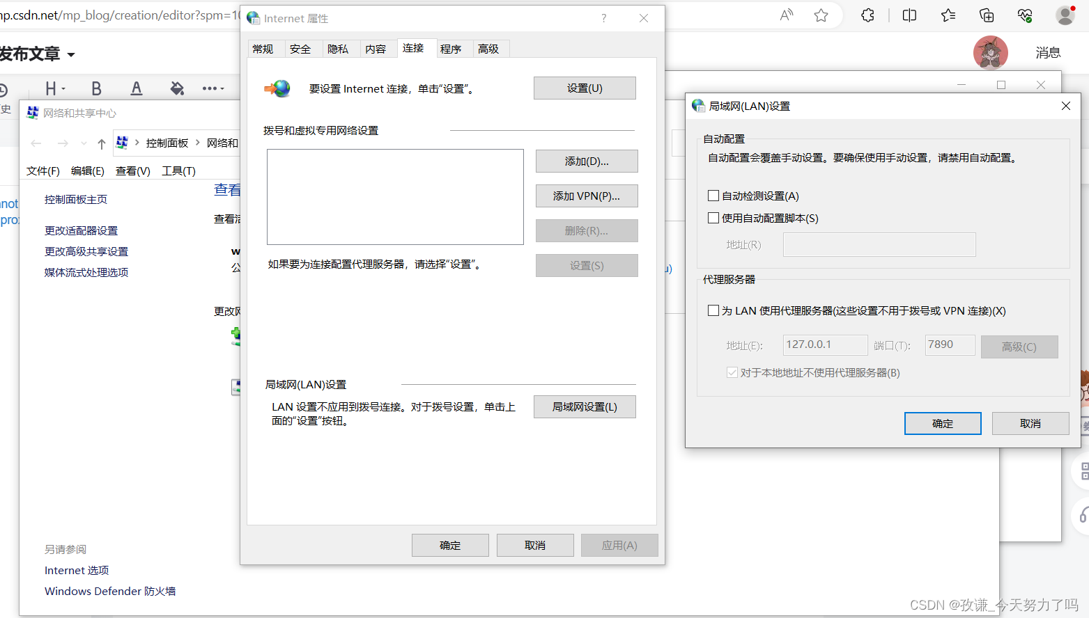
Task: Enable the 使用自动配置脚本 checkbox
Action: tap(713, 218)
